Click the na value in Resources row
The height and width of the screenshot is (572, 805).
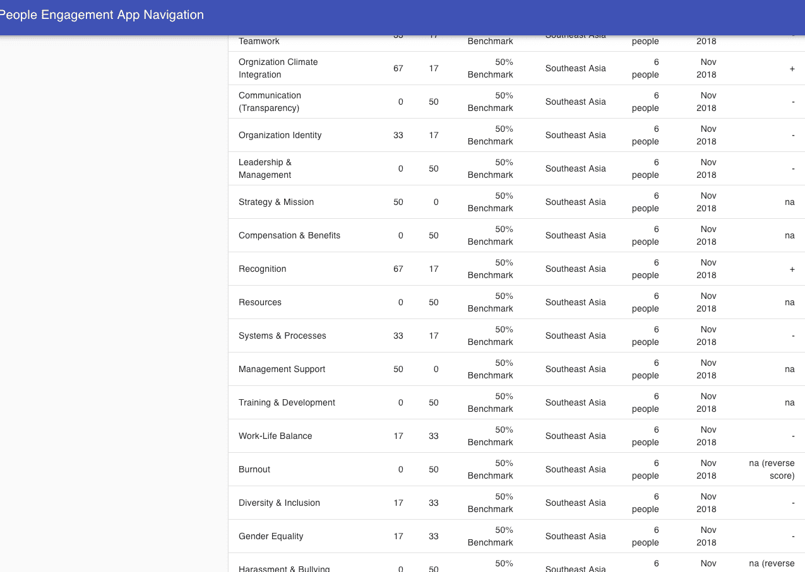click(x=790, y=302)
